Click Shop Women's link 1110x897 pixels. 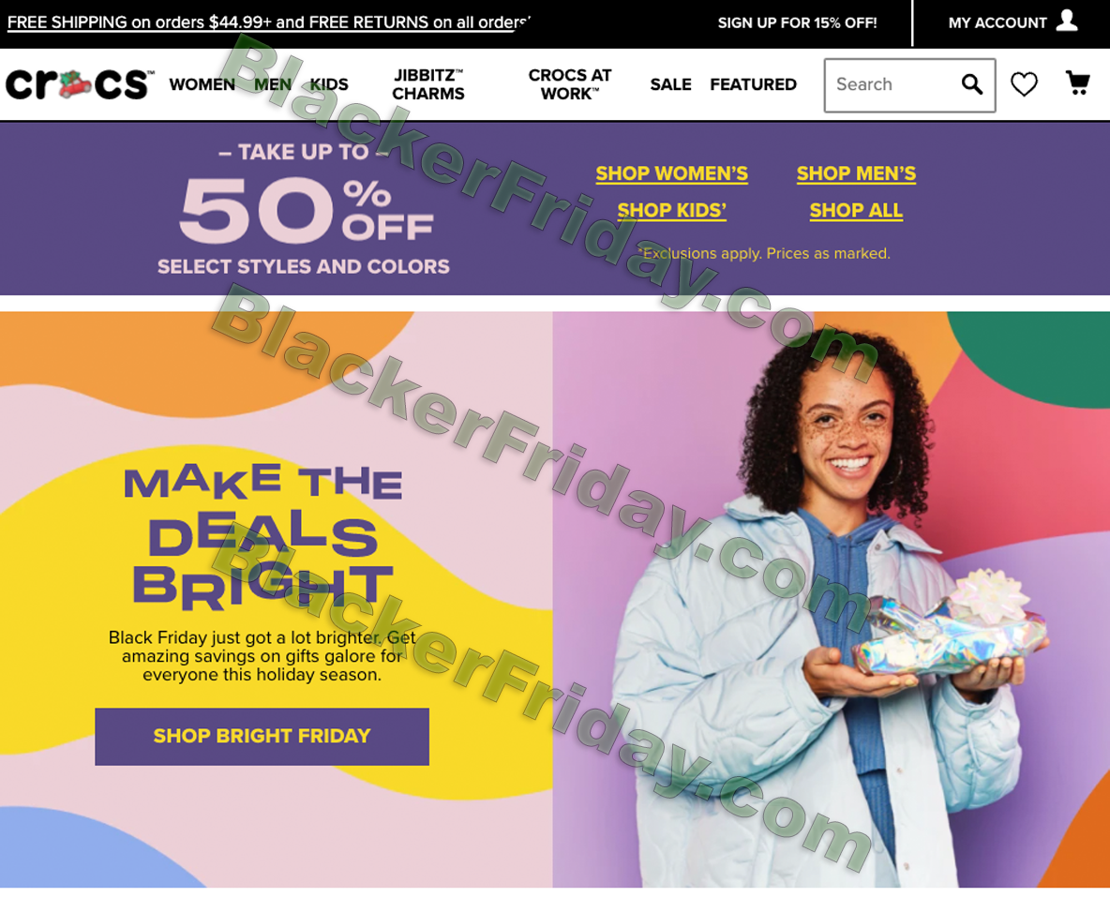click(672, 173)
